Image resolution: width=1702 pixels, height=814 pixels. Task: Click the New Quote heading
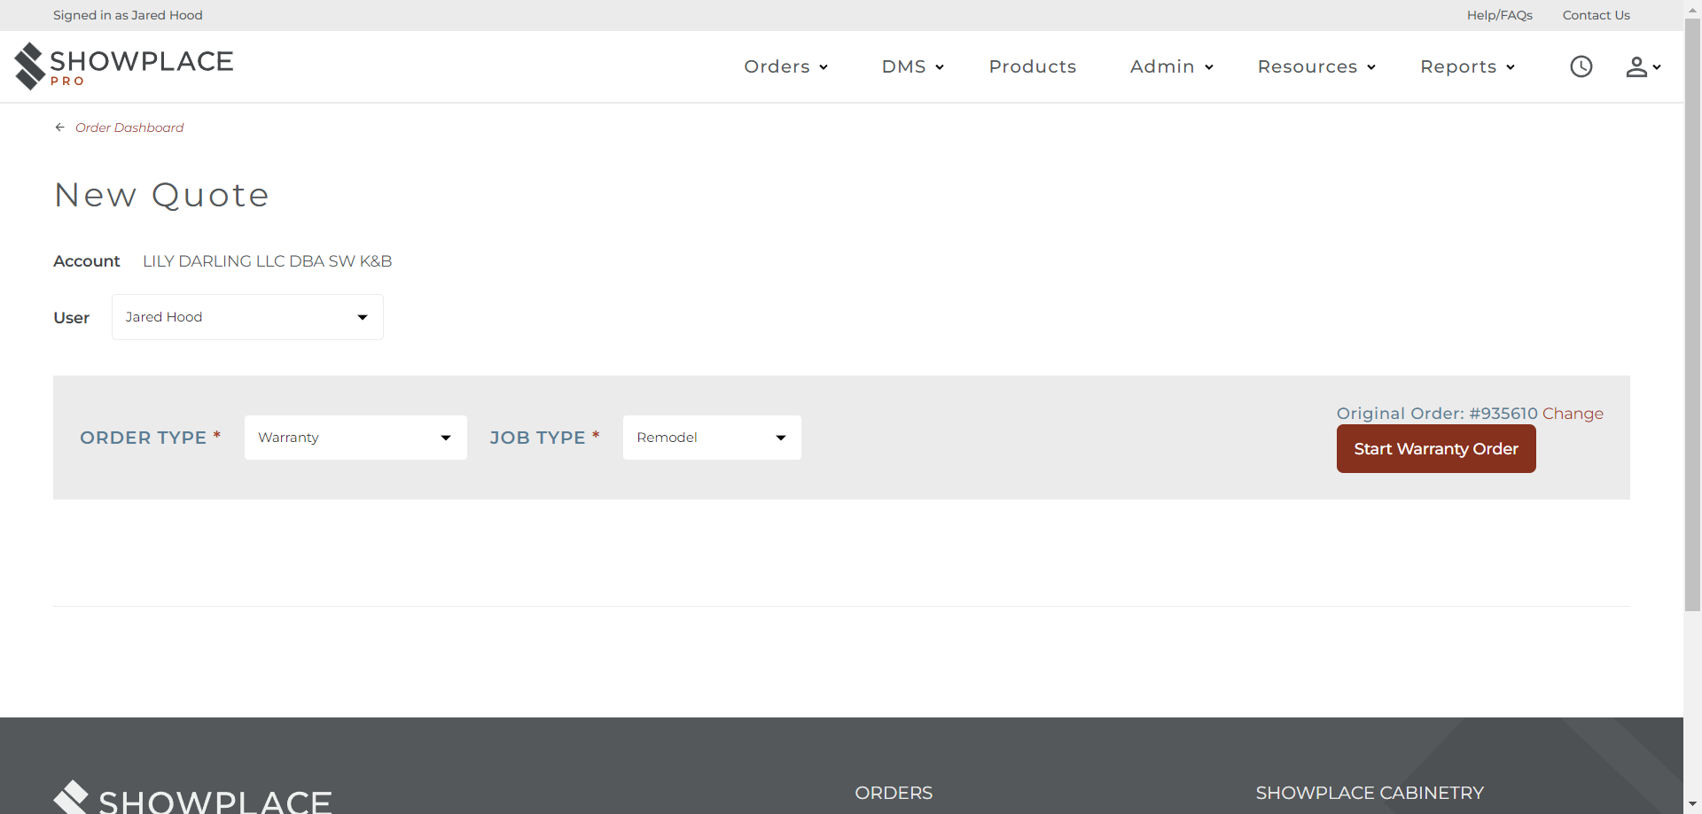(x=161, y=195)
